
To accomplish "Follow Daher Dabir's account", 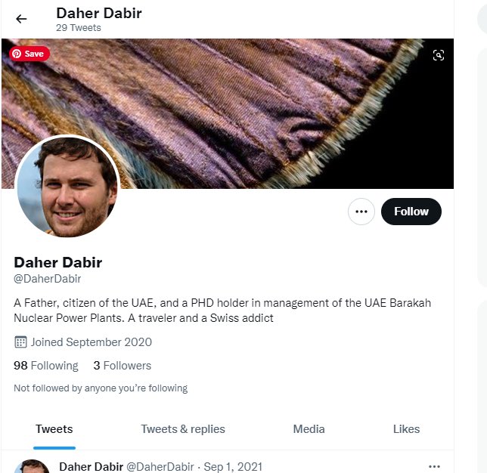I will [x=411, y=212].
